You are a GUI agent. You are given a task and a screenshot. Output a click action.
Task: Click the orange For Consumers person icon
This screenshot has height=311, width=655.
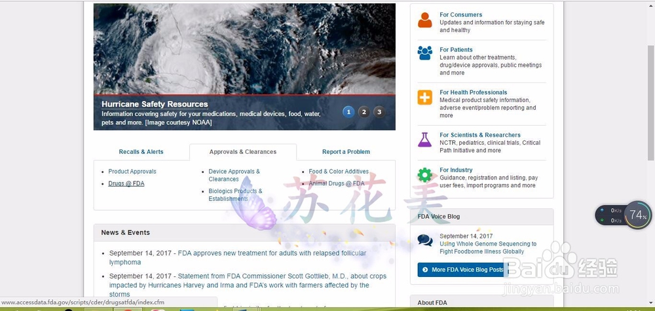[x=425, y=20]
